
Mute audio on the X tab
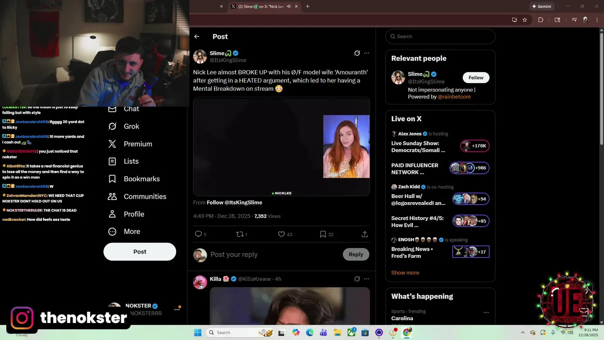coord(289,7)
